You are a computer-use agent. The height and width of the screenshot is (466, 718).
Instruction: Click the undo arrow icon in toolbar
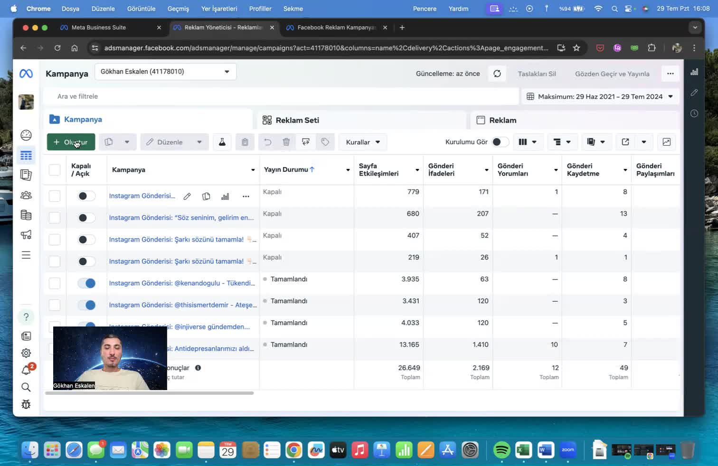[x=268, y=142]
